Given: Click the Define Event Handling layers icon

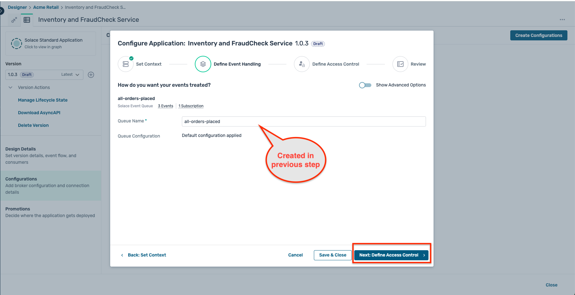Looking at the screenshot, I should point(203,64).
